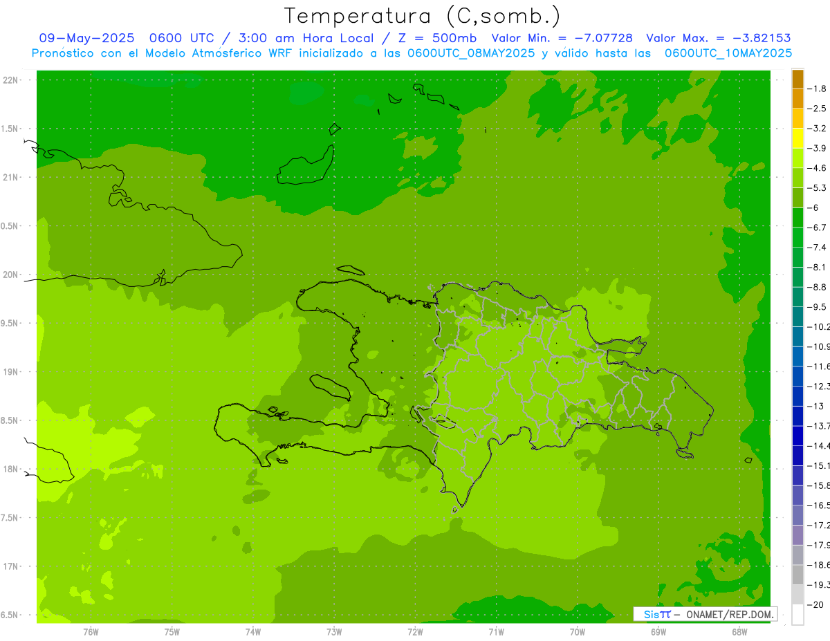Click the '19N' latitude axis label
The height and width of the screenshot is (641, 830).
tap(11, 372)
